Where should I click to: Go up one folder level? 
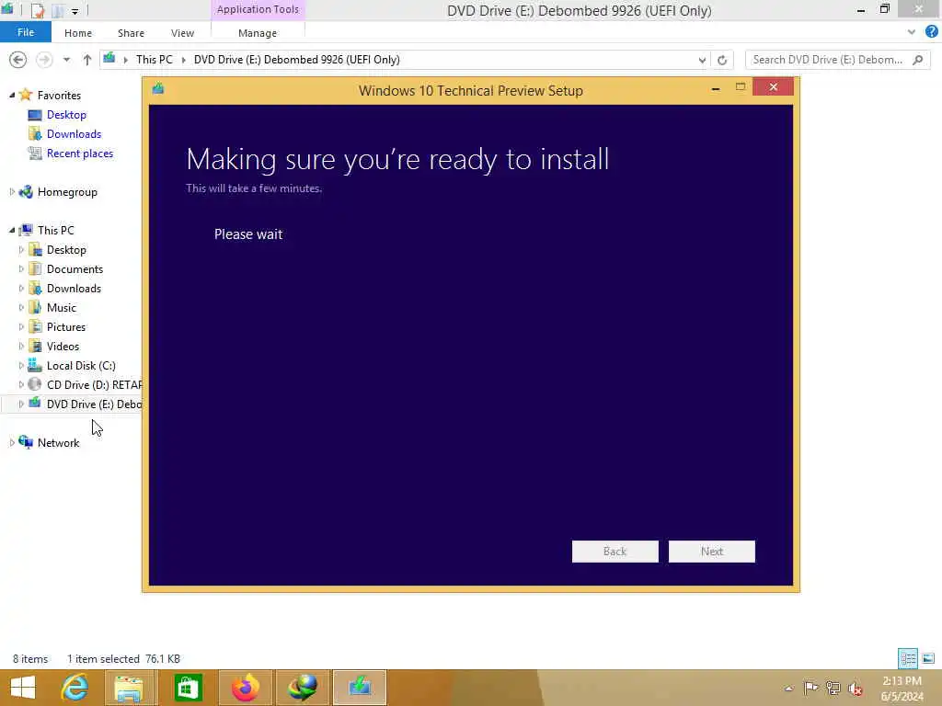coord(87,60)
